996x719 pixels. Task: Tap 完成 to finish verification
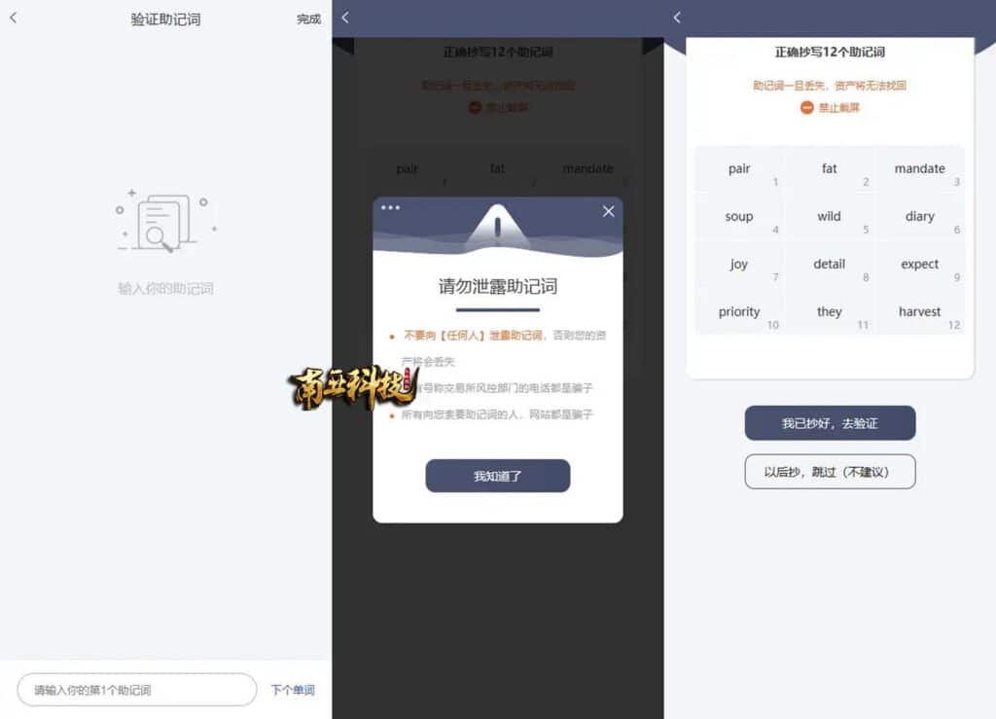click(308, 19)
